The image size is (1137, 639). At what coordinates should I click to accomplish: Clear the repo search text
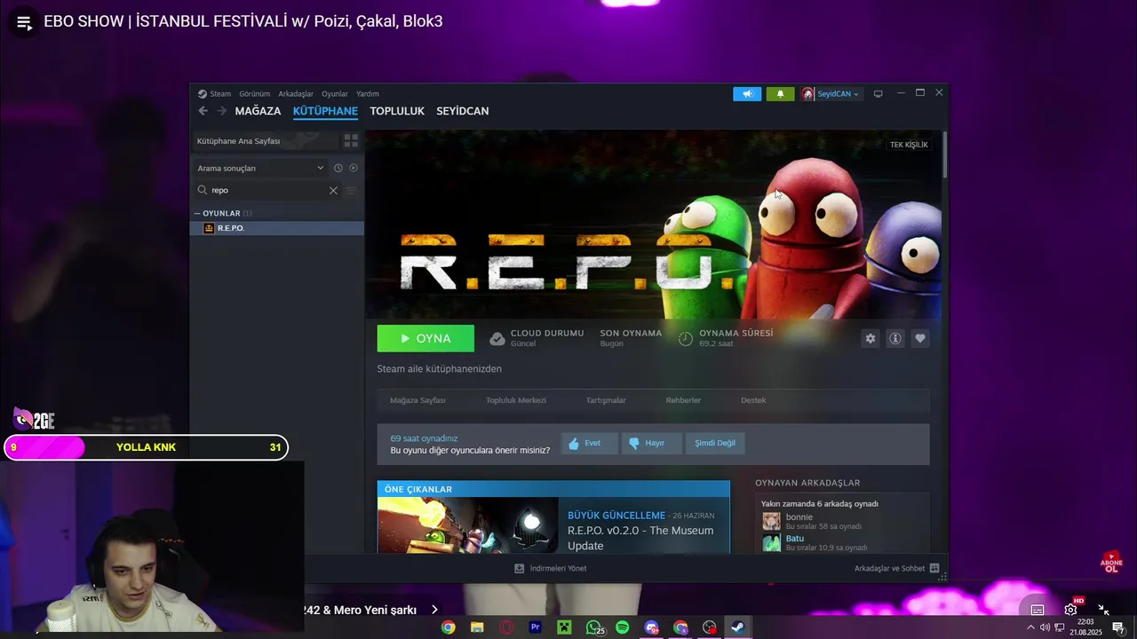pos(333,190)
